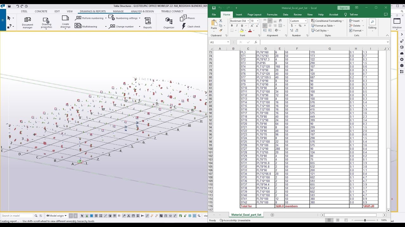Toggle Normal view in Excel status bar
This screenshot has height=227, width=405.
click(x=329, y=220)
